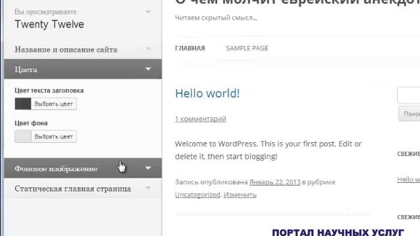420x236 pixels.
Task: Click the Цвет текста заголовка label
Action: (49, 90)
